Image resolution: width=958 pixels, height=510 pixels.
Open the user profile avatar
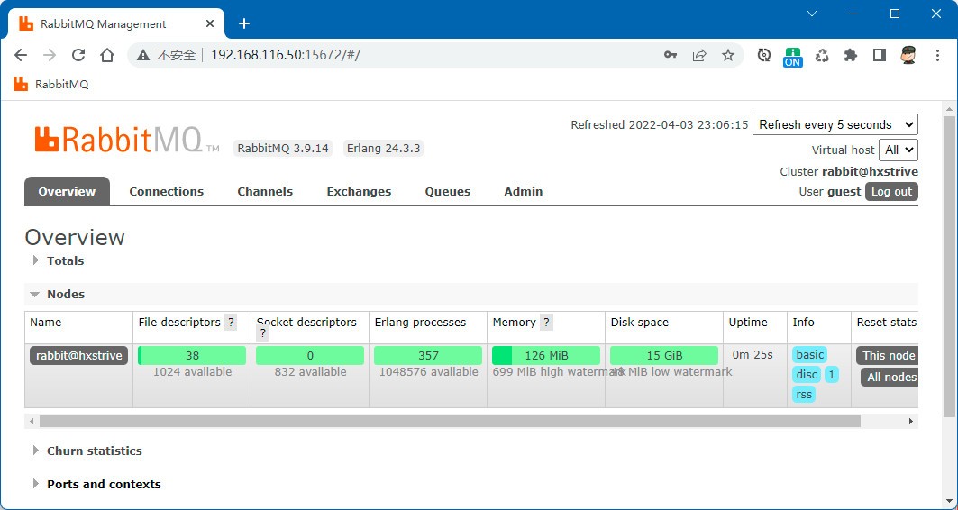pos(908,56)
